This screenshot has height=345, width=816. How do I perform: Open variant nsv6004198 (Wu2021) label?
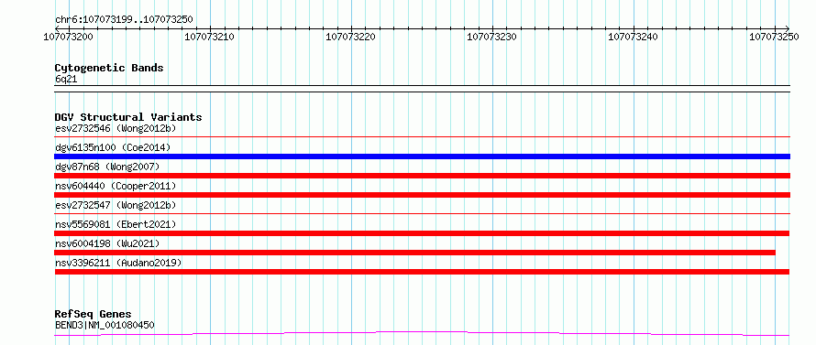click(x=107, y=243)
